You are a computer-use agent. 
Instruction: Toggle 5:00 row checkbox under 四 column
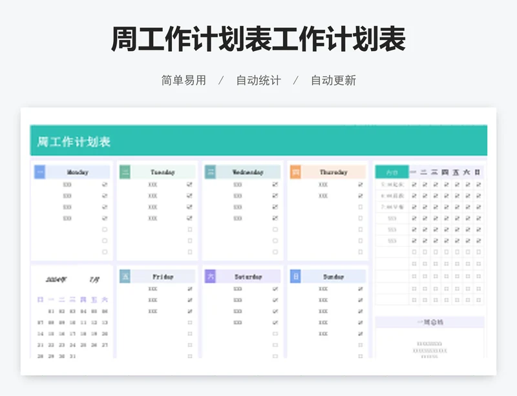tap(446, 185)
